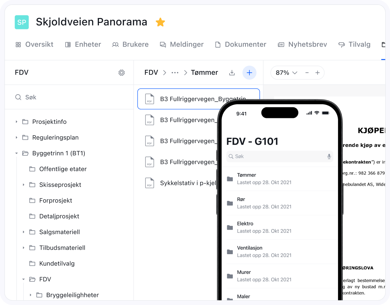This screenshot has width=390, height=305.
Task: Click the zoom out minus icon
Action: pos(307,73)
